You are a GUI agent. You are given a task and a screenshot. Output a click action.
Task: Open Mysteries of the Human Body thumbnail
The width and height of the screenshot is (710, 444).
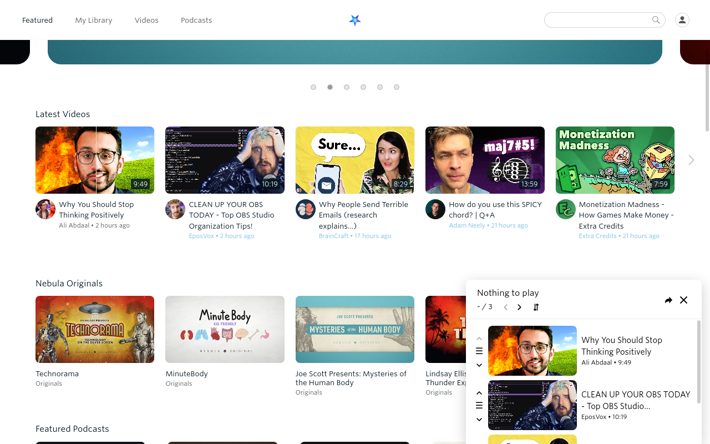[355, 329]
